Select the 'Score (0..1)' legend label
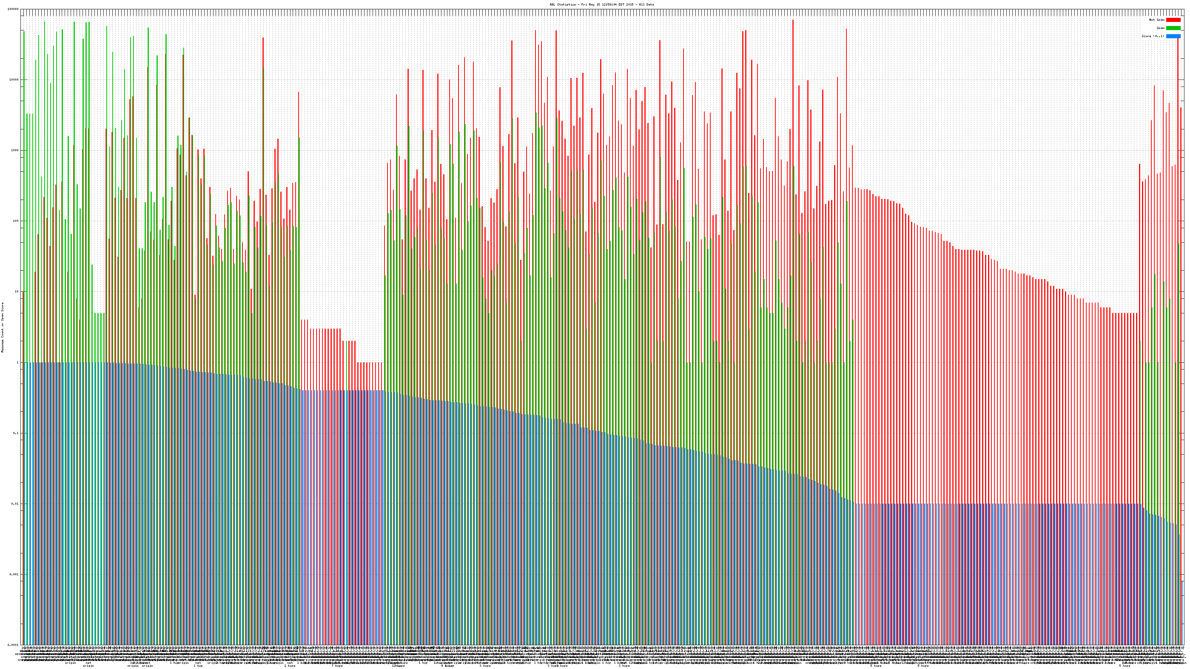The width and height of the screenshot is (1190, 669). (1153, 36)
